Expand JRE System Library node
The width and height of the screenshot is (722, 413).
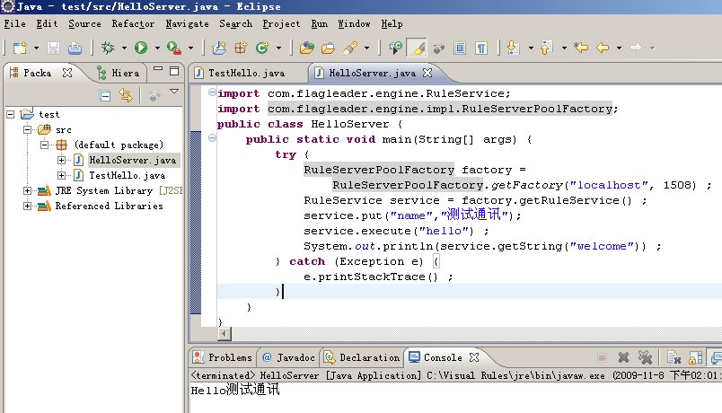28,190
